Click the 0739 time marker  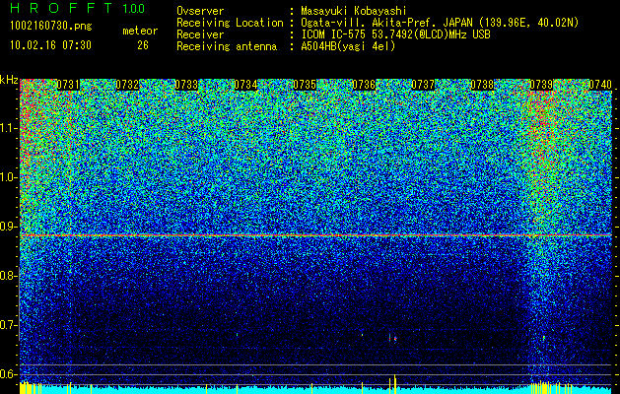[541, 85]
